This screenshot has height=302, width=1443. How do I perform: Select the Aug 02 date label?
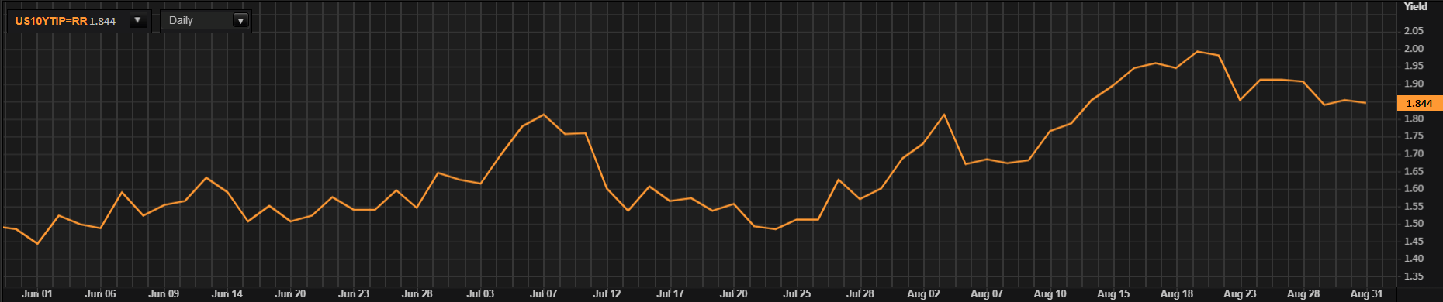[x=923, y=294]
